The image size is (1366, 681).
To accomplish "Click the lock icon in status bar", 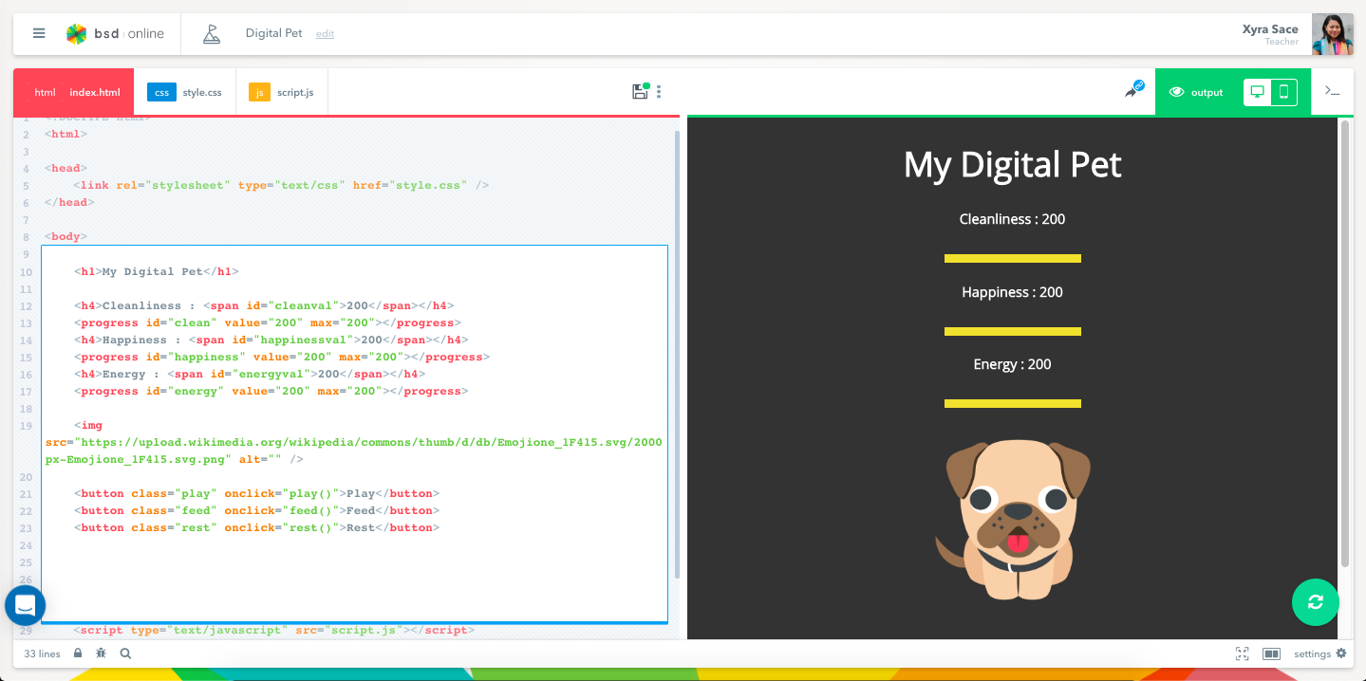I will point(78,653).
